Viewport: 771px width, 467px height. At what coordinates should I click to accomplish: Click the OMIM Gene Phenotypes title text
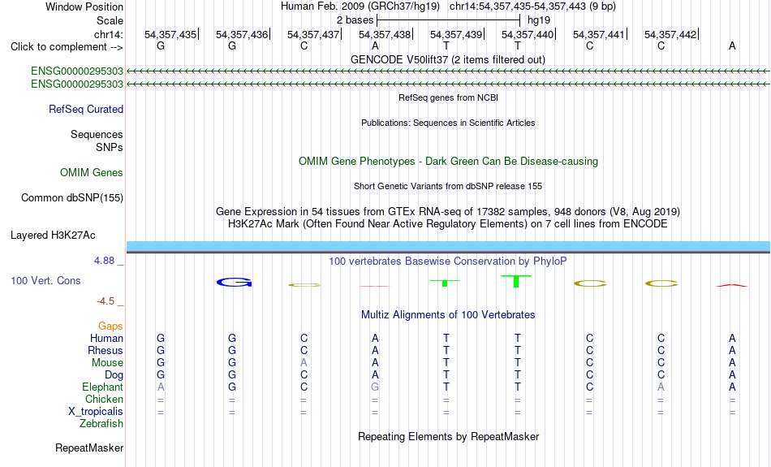click(x=448, y=162)
